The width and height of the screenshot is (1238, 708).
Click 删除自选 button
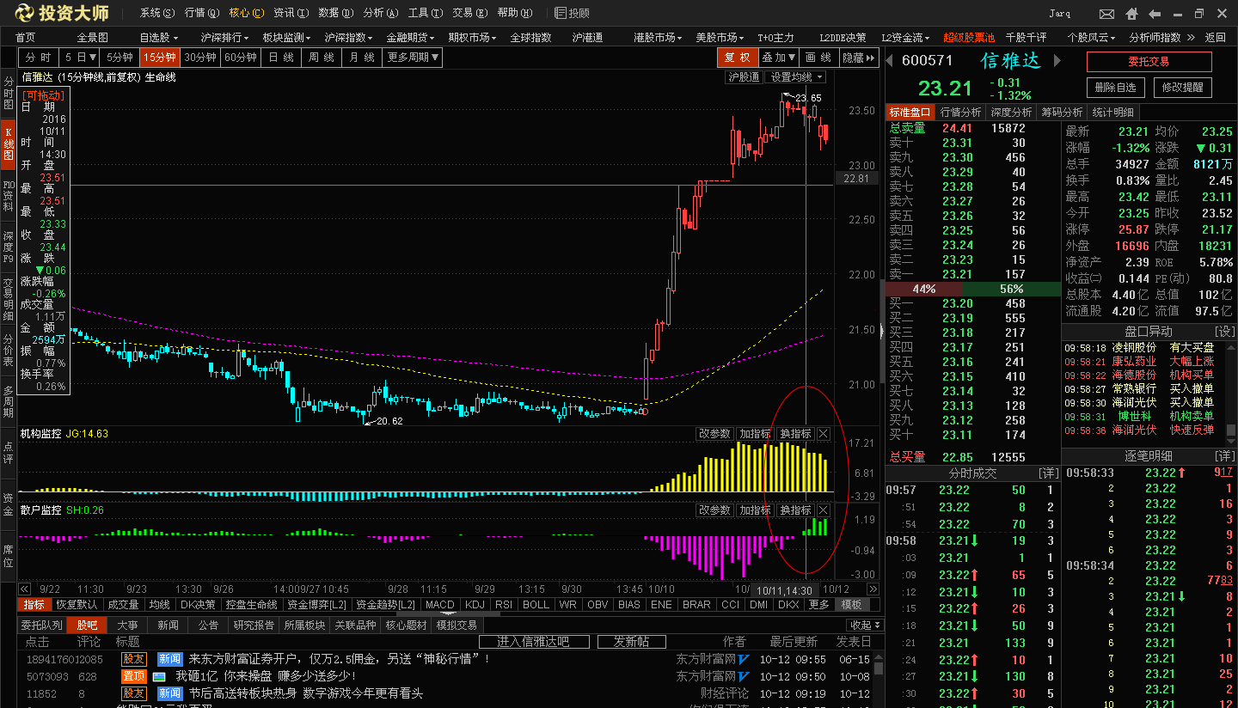(x=1115, y=88)
